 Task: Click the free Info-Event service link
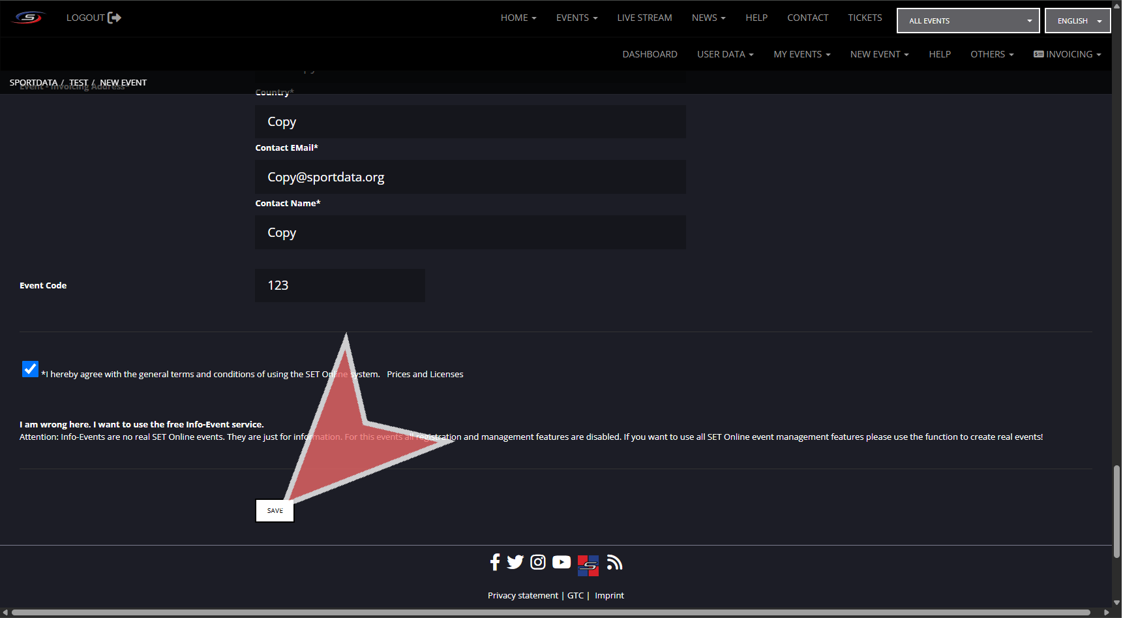click(x=142, y=424)
